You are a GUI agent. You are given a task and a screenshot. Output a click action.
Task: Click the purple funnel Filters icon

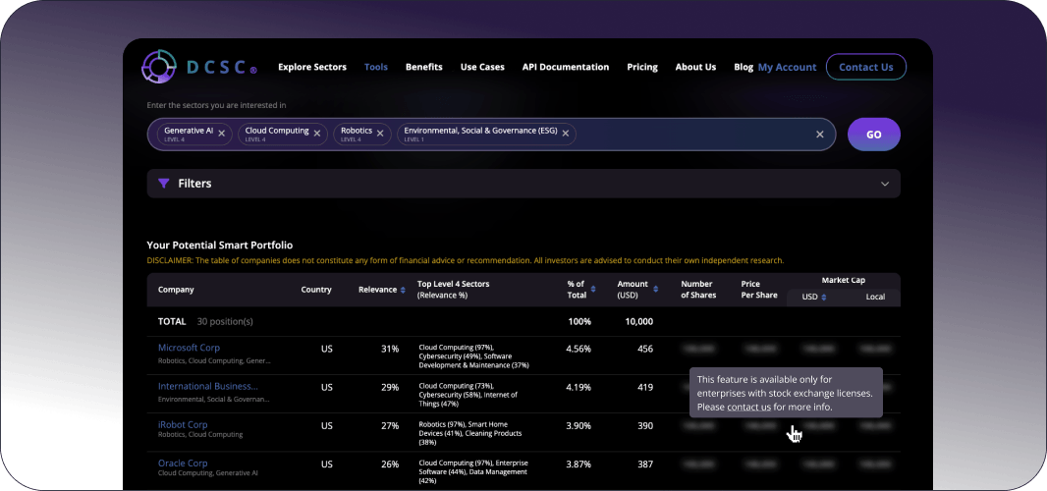click(164, 183)
